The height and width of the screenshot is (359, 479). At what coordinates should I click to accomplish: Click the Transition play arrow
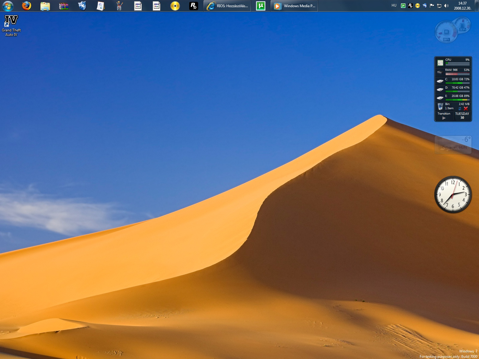pos(444,118)
